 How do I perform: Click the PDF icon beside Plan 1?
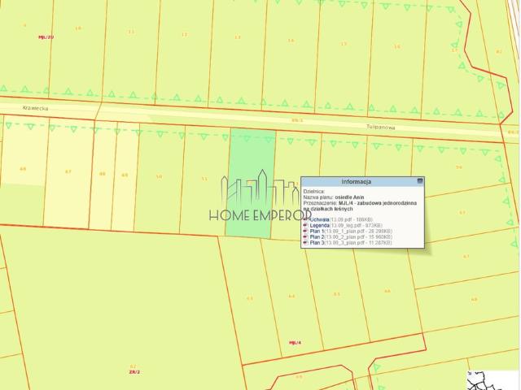point(305,231)
